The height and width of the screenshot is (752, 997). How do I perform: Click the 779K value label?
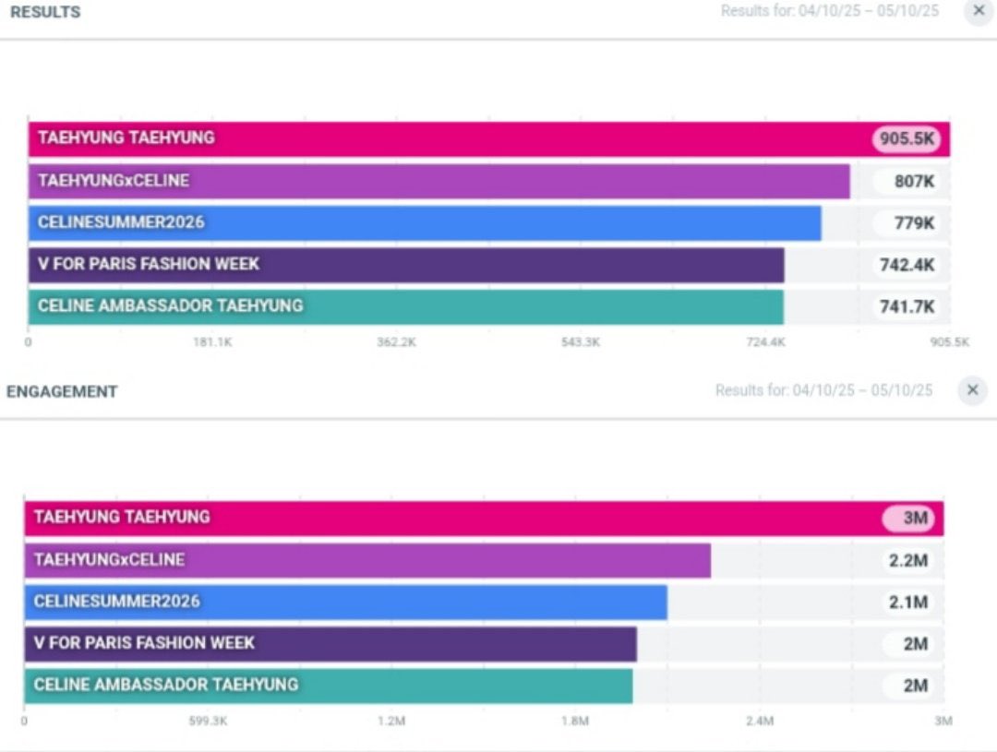tap(914, 223)
